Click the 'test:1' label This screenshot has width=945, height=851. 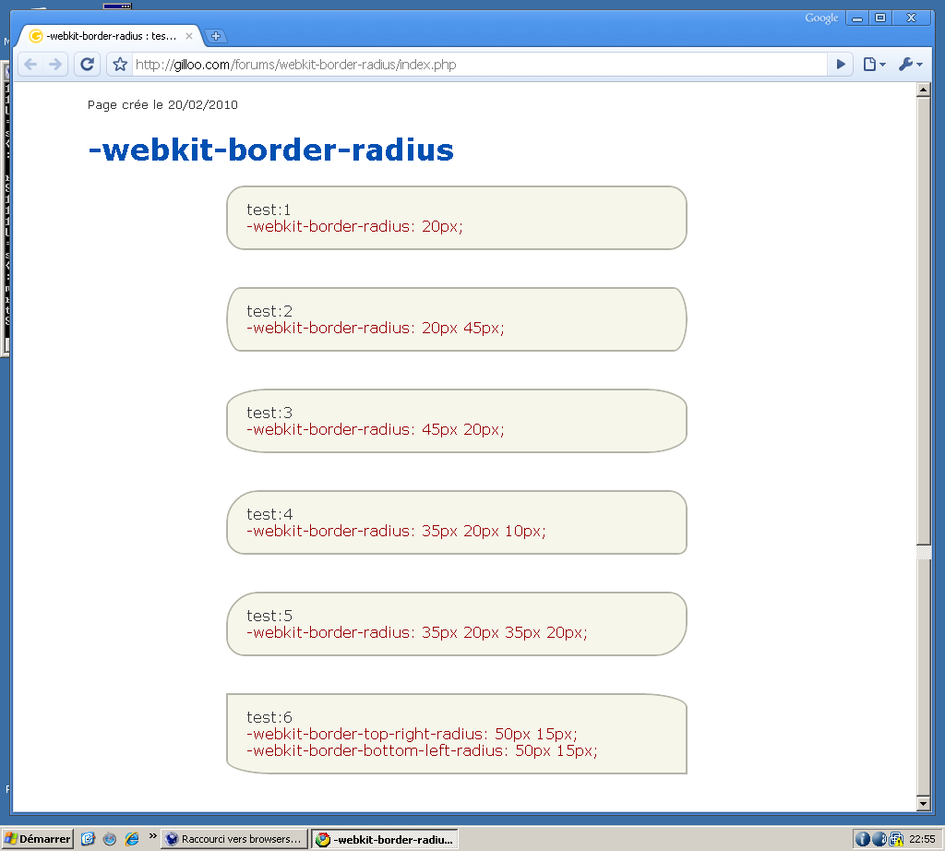tap(269, 210)
